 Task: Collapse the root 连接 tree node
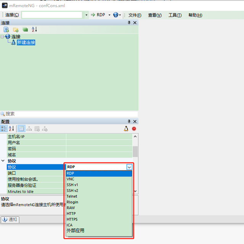2,37
